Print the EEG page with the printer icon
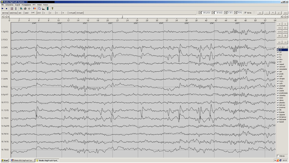This screenshot has width=289, height=163. (25, 9)
